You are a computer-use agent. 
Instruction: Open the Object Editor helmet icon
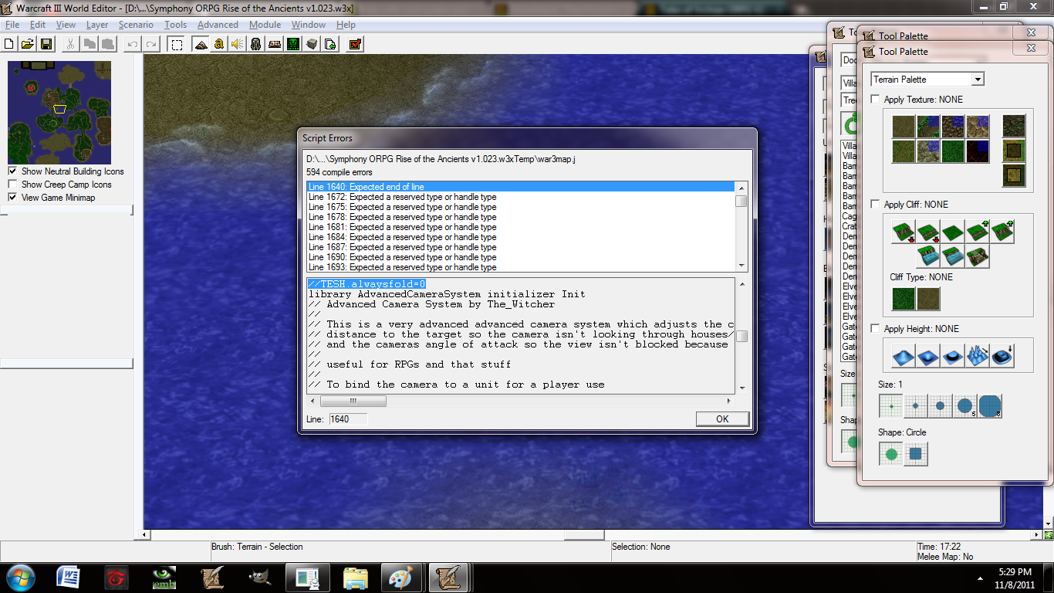click(256, 44)
